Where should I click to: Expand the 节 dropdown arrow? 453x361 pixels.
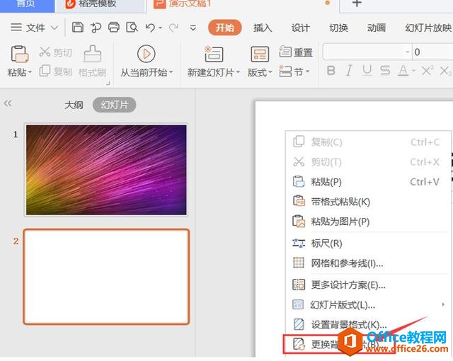tap(307, 71)
